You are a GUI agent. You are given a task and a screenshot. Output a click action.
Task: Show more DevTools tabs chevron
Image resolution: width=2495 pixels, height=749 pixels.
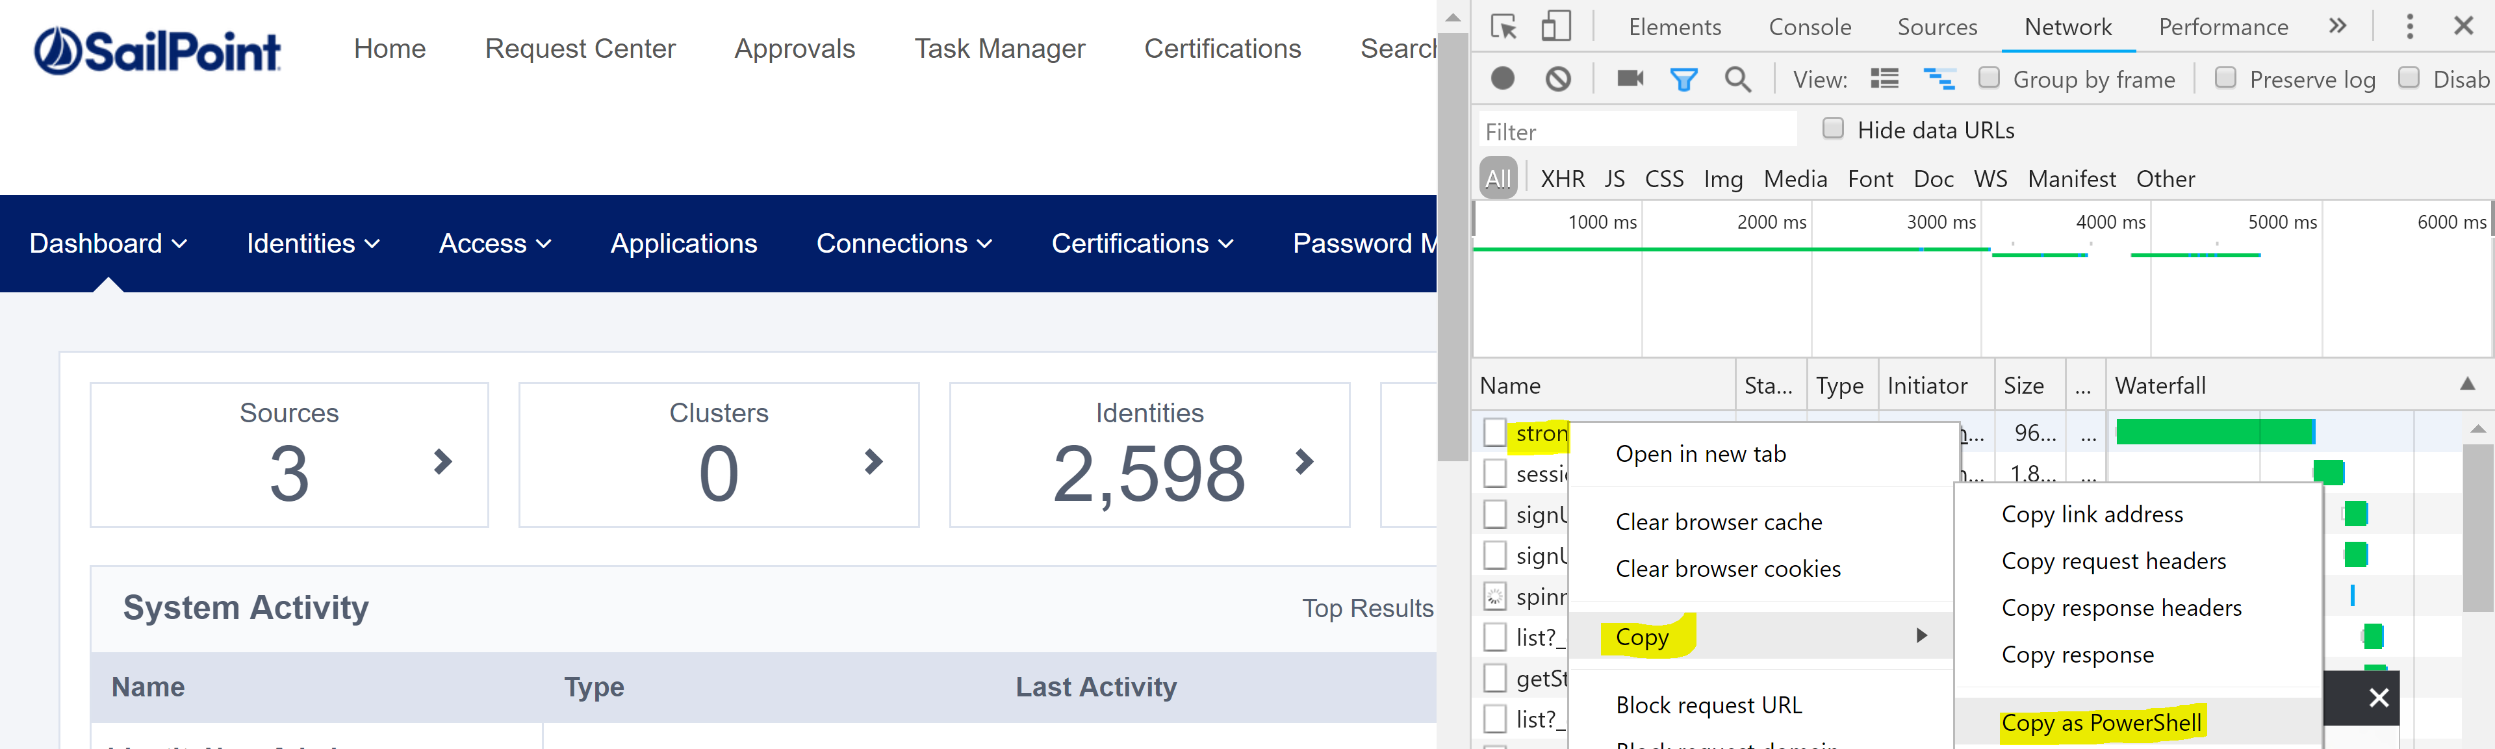[2337, 26]
